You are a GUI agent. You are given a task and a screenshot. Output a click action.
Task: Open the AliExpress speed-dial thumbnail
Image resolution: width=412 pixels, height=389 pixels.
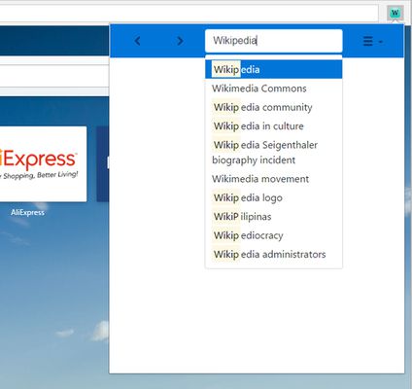coord(43,164)
